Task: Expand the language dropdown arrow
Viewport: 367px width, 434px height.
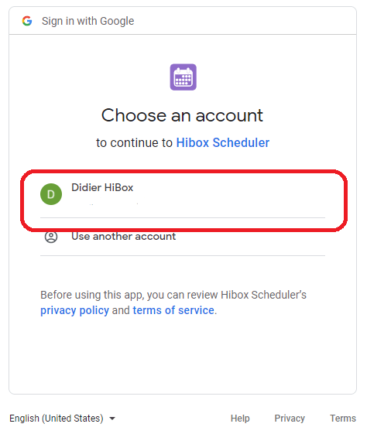Action: coord(112,419)
